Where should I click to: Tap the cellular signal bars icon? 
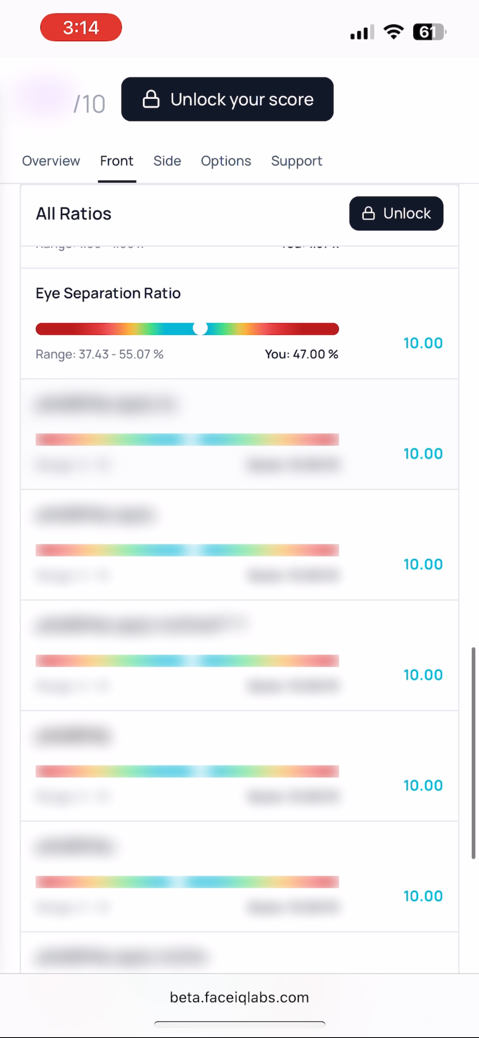[362, 32]
